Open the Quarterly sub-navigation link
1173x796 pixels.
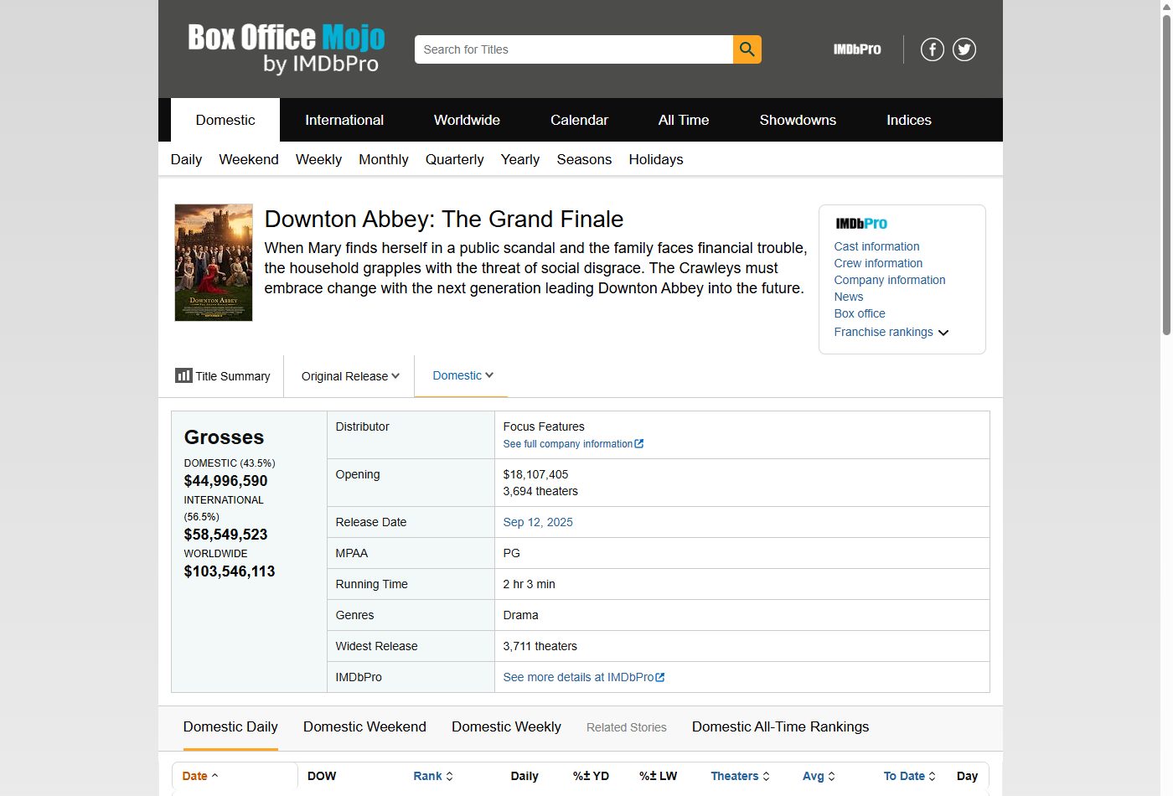455,159
